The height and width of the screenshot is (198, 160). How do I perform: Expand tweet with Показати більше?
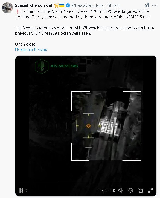31,50
